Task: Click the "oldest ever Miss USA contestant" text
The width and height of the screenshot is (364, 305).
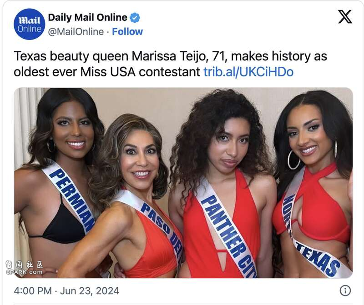Action: point(107,72)
